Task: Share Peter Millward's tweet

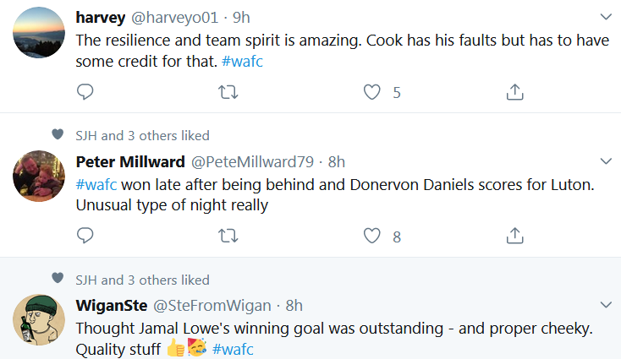Action: click(514, 236)
